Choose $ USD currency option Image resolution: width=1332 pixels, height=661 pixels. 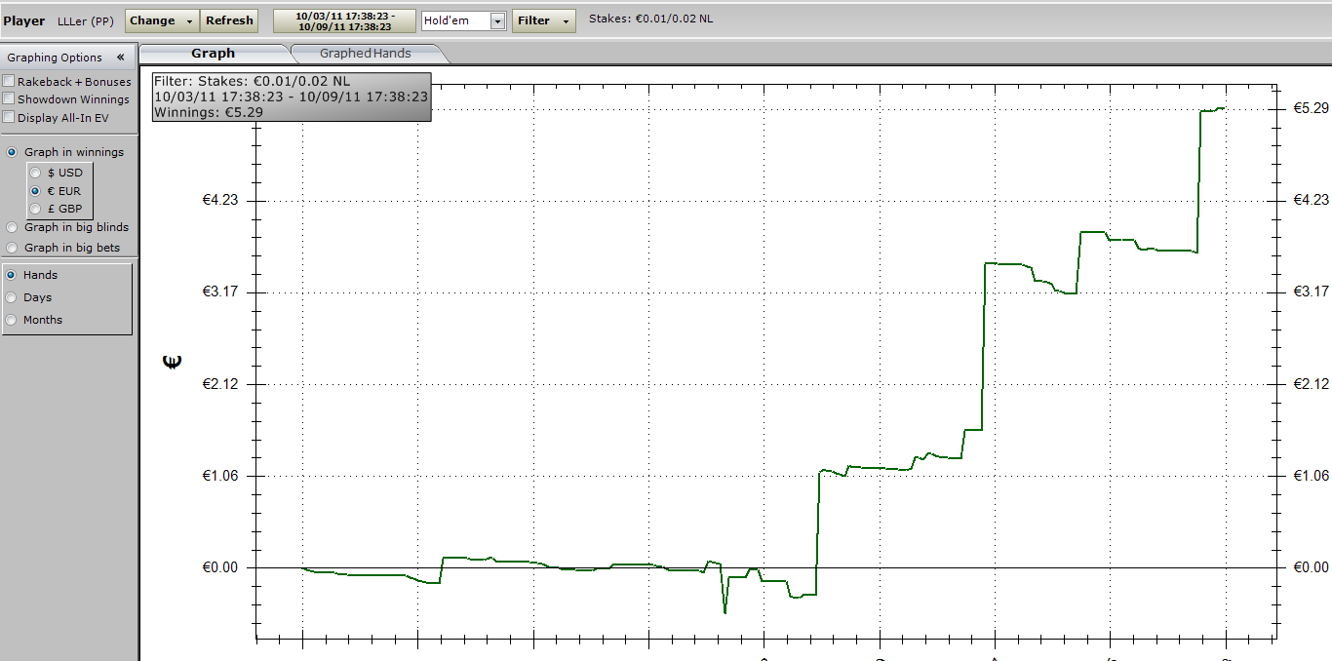(35, 173)
